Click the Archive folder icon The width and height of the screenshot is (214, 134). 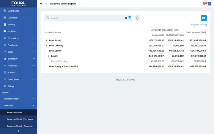point(5,31)
